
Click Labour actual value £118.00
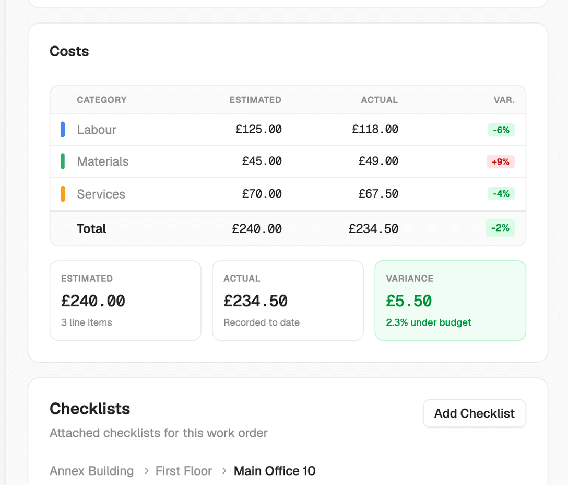click(375, 129)
